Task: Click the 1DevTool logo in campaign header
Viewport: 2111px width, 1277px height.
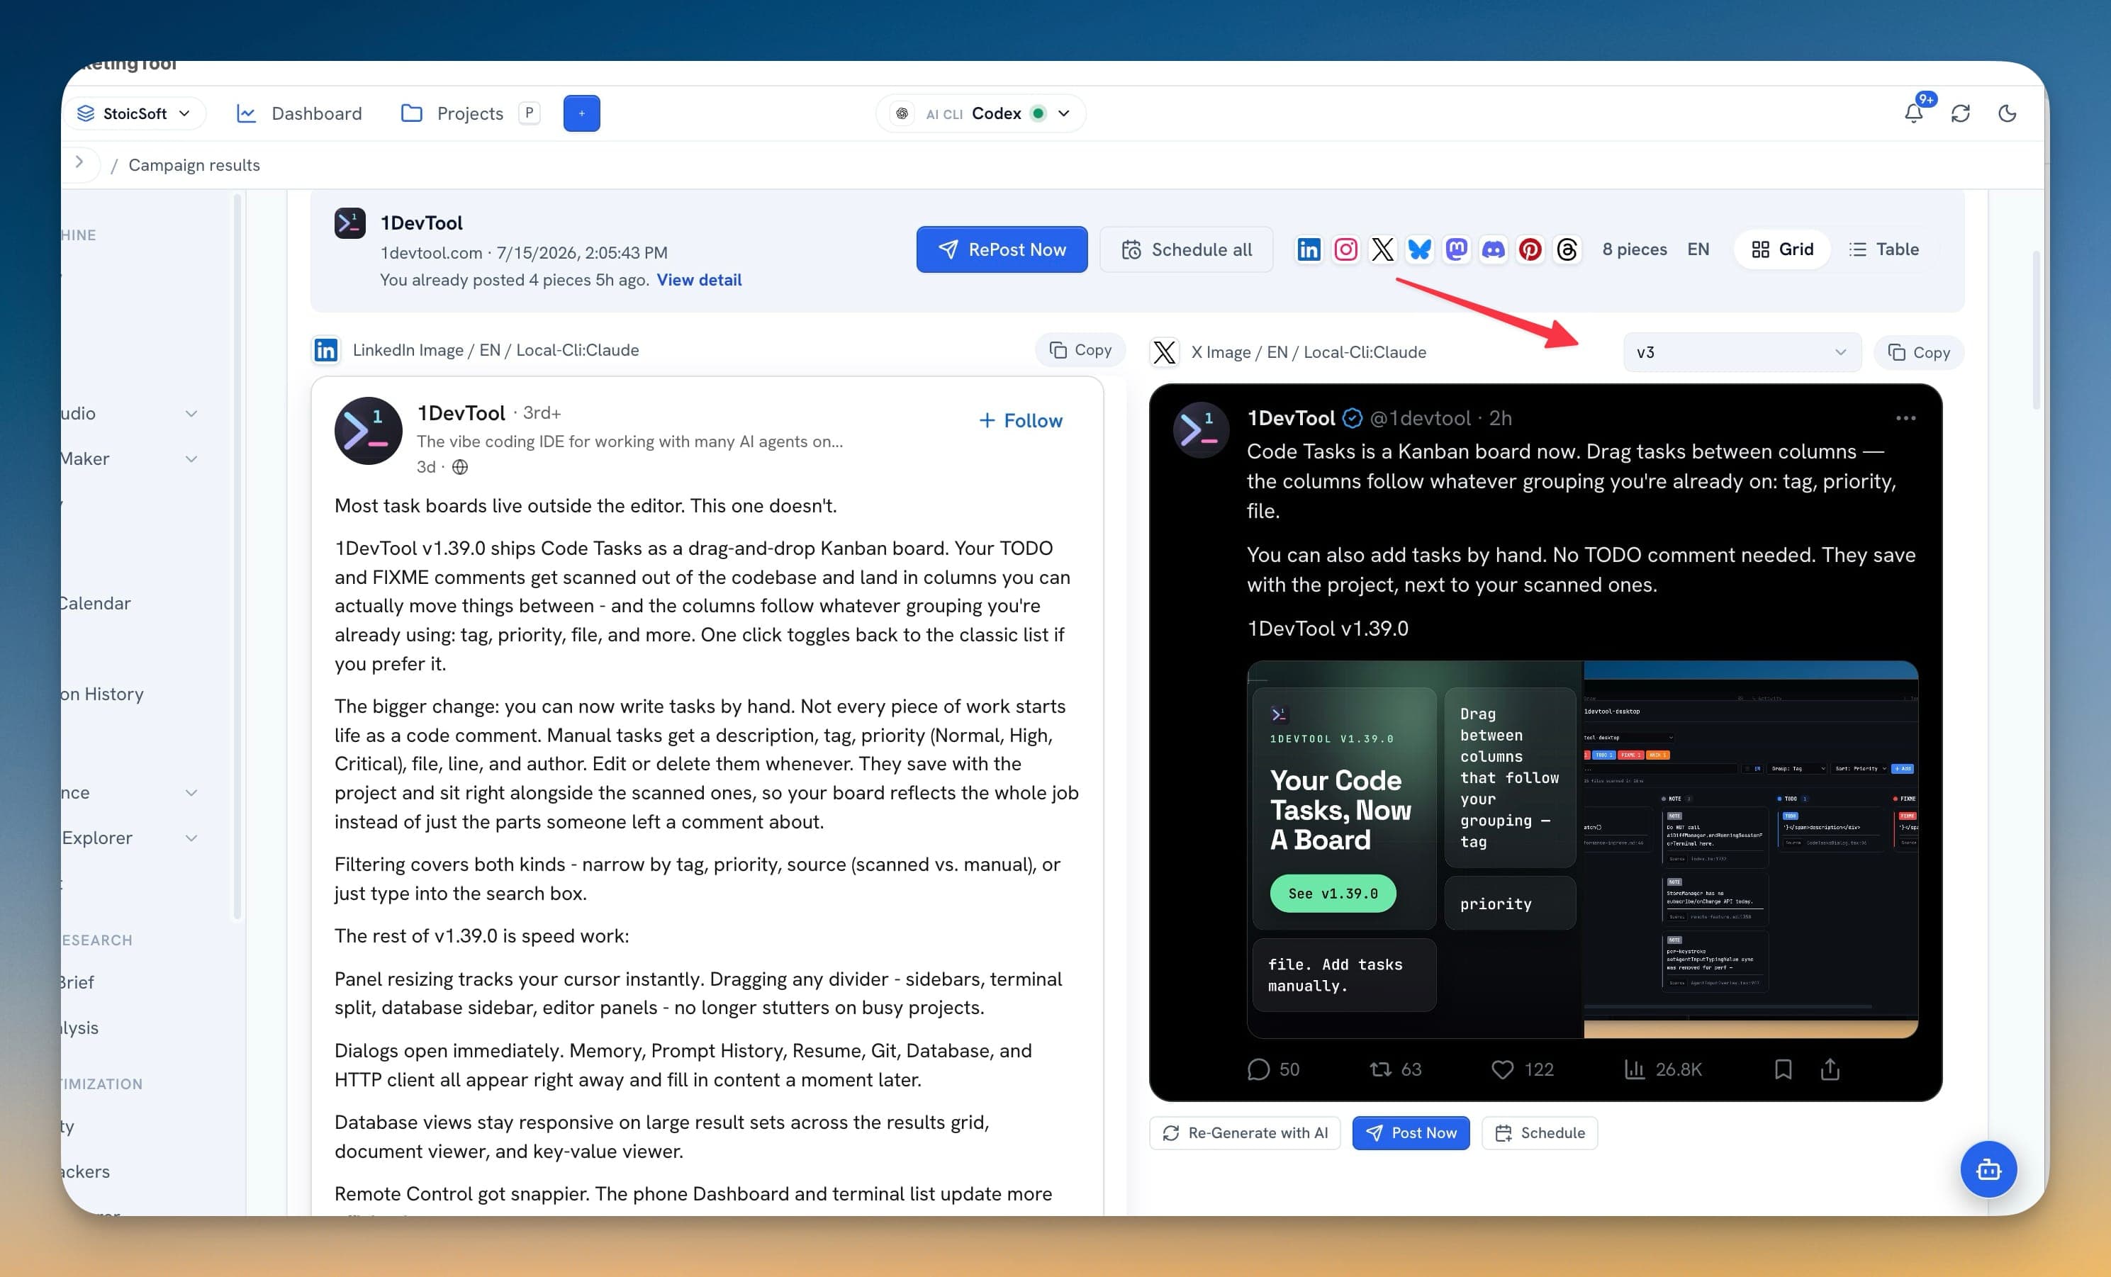Action: [x=349, y=223]
